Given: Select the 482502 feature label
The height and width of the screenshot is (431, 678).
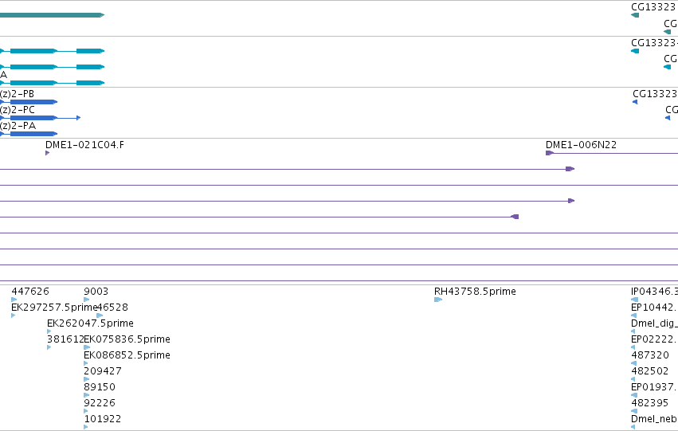Looking at the screenshot, I should coord(650,371).
